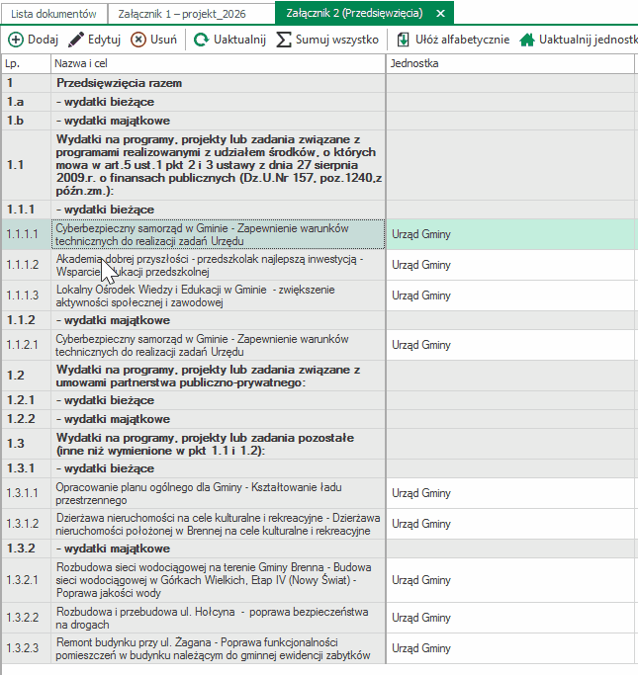Click the Ułóż alfabetycznie sort icon

[x=404, y=40]
